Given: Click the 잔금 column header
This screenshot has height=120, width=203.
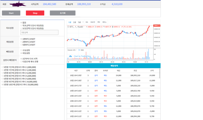Looking at the screenshot, I should pyautogui.click(x=135, y=71).
